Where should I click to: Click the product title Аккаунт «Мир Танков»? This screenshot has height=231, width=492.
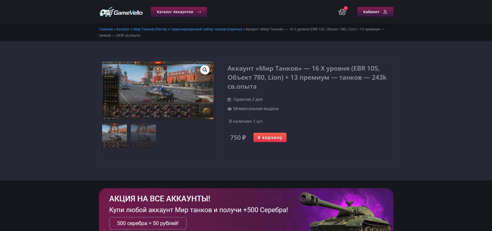[307, 77]
